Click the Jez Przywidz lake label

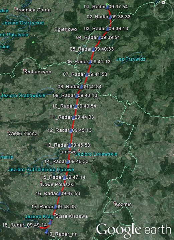point(131,59)
